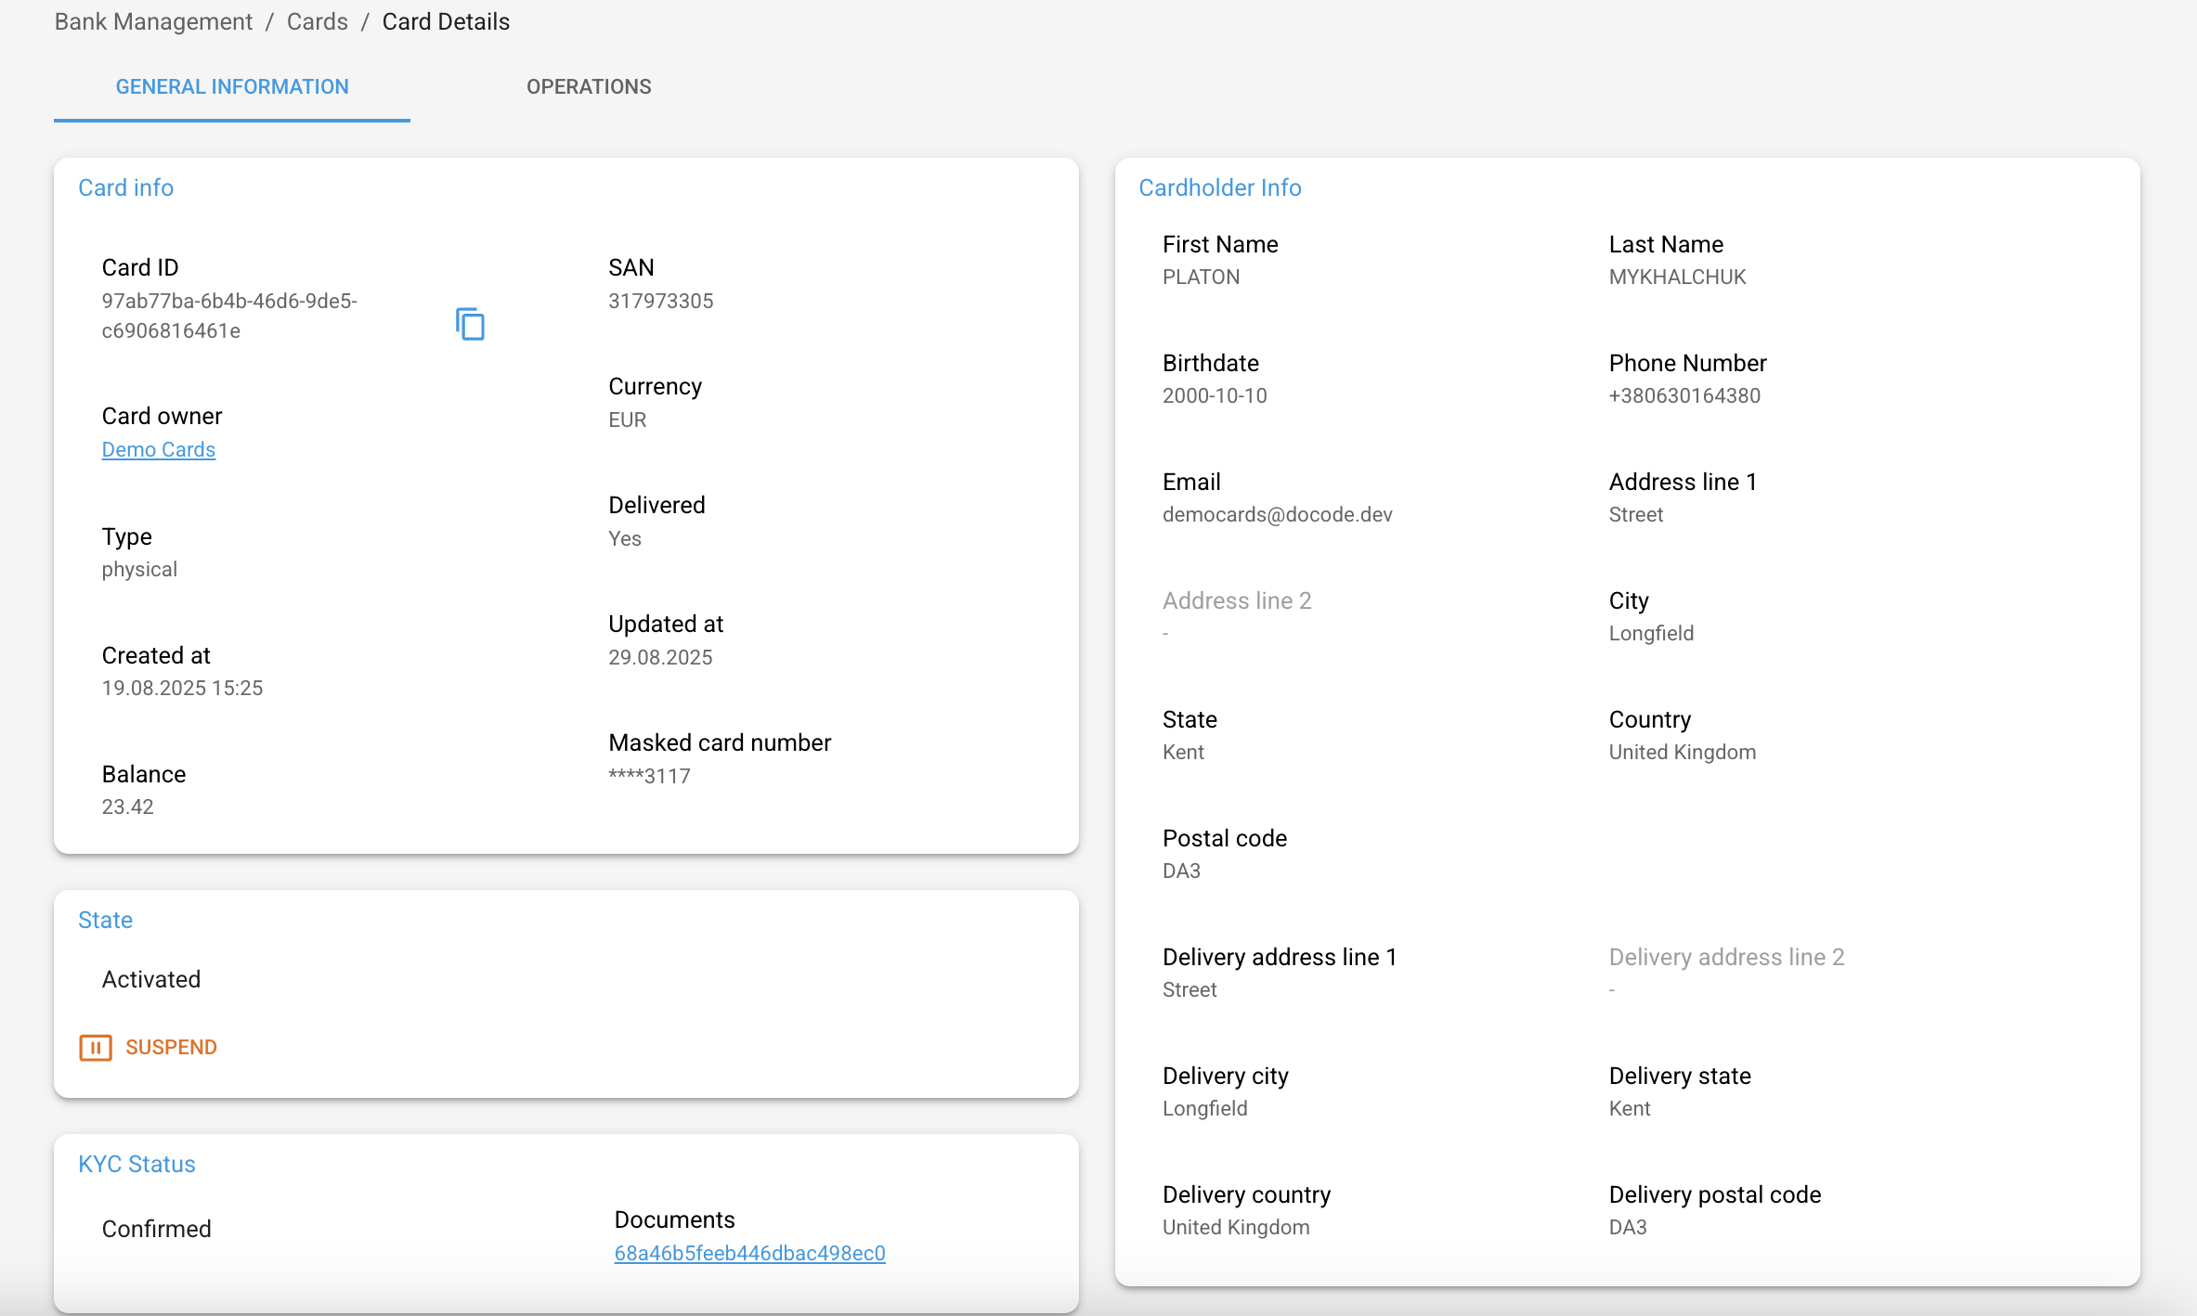Click the balance value 23.42
The image size is (2197, 1316).
(x=128, y=806)
